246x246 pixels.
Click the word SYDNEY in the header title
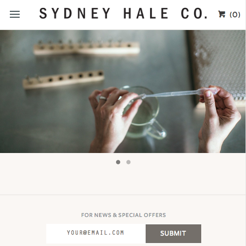tap(75, 13)
